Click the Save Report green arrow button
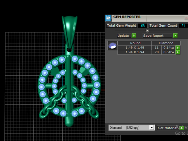This screenshot has width=188, height=141. [x=175, y=36]
